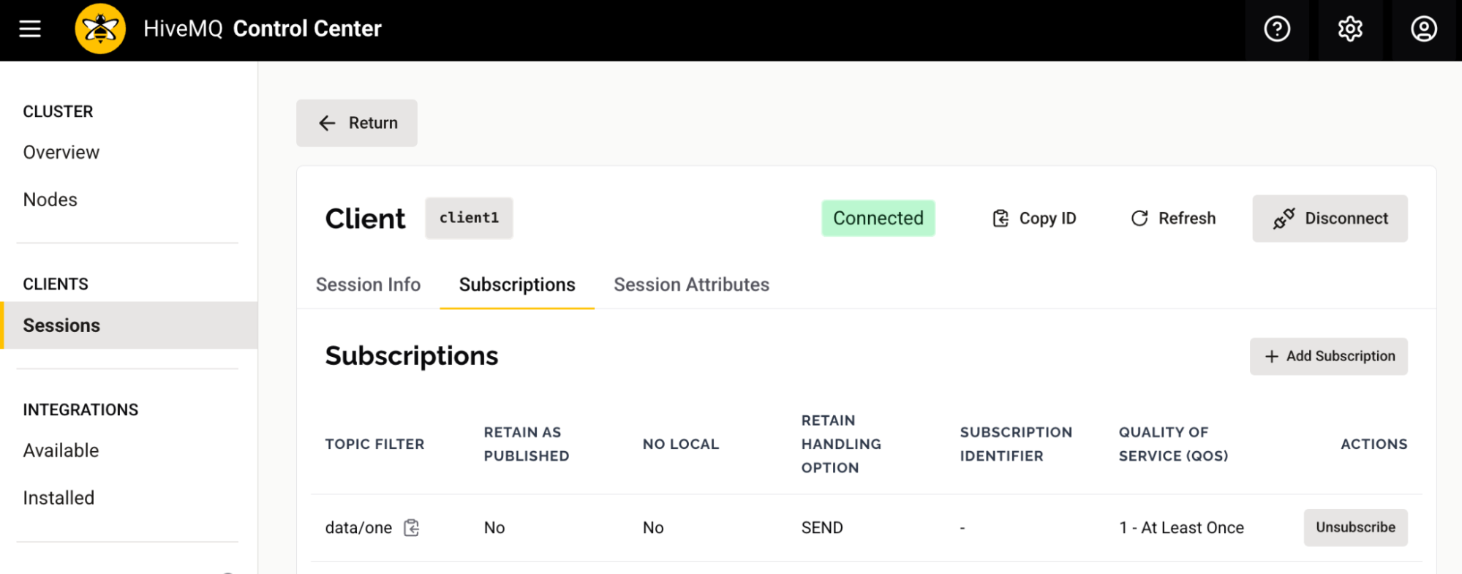
Task: Click the data/one topic filter text
Action: [358, 527]
